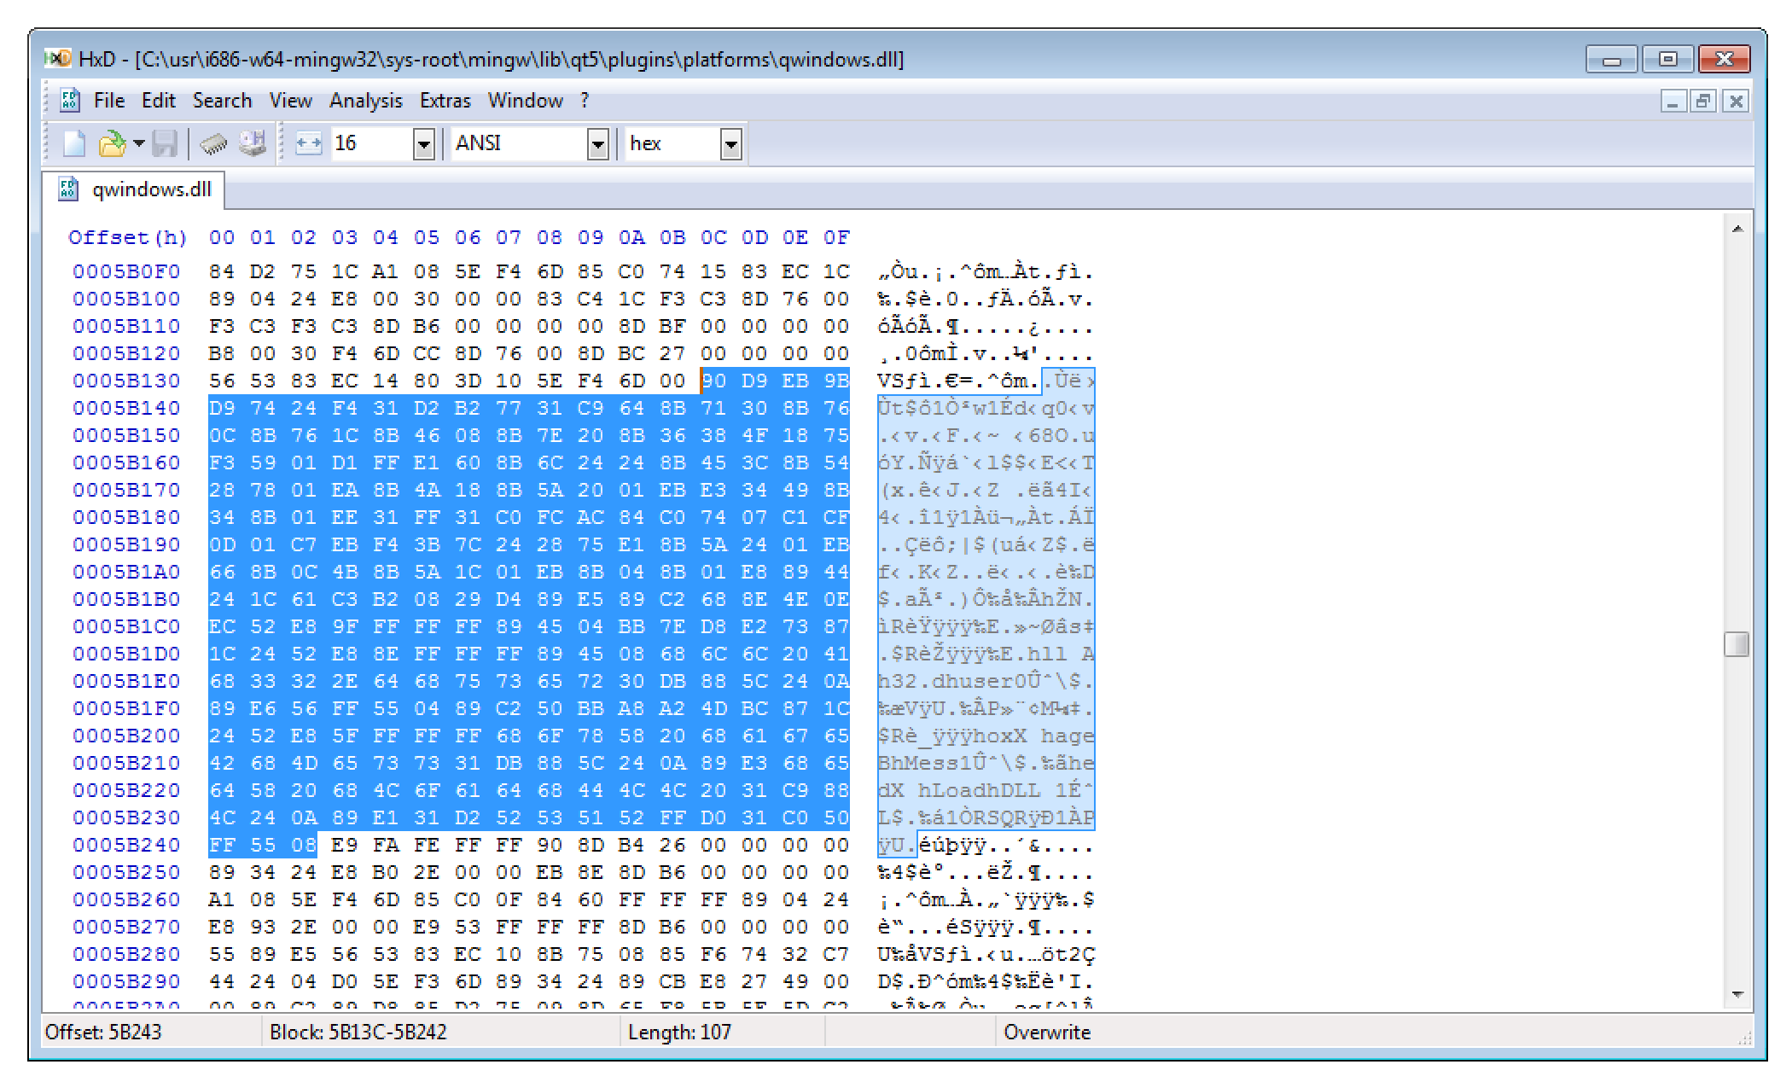Toggle the Overwrite mode status indicator

click(x=1047, y=1033)
